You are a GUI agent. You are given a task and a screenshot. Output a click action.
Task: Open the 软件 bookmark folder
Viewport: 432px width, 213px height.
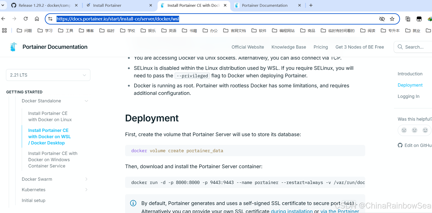click(x=259, y=31)
